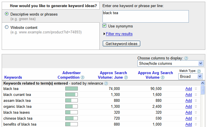Open the Show/hide columns dropdown
The image size is (207, 127).
click(170, 63)
